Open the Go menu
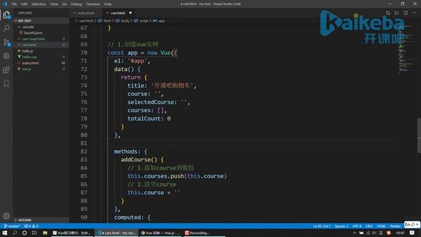Screen dimensions: 421x237 64,4
